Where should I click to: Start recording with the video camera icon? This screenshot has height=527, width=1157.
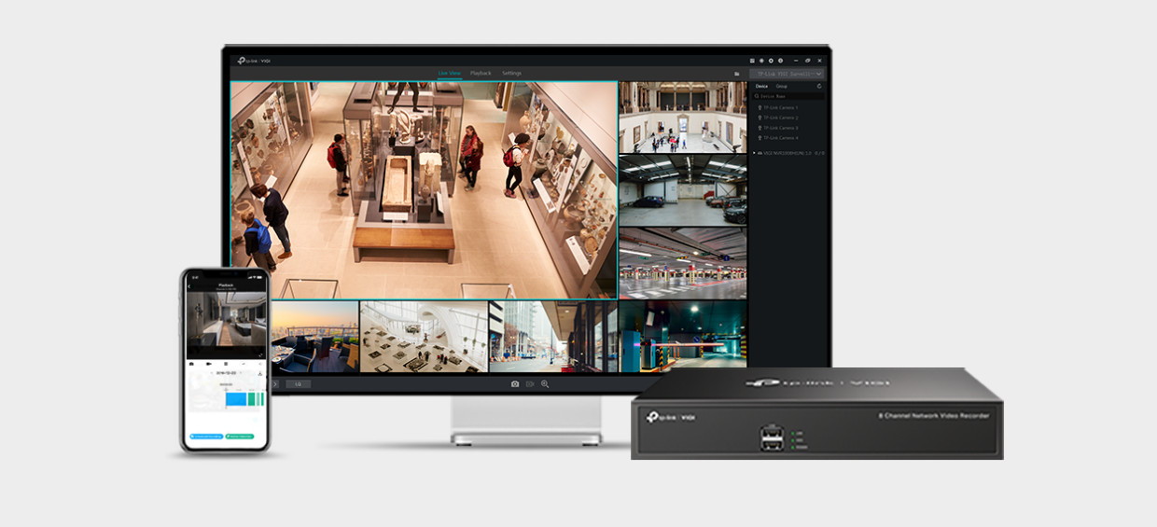(530, 383)
